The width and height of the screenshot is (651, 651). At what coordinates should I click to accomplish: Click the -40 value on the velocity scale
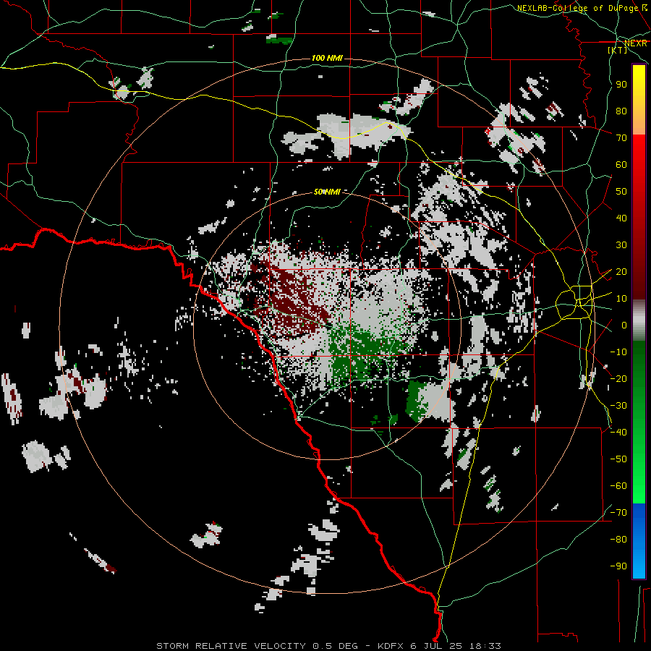(618, 433)
